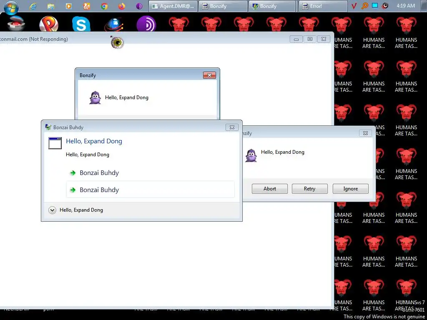Open the purple Tor desktop icon
Viewport: 427px width, 320px height.
coord(146,24)
